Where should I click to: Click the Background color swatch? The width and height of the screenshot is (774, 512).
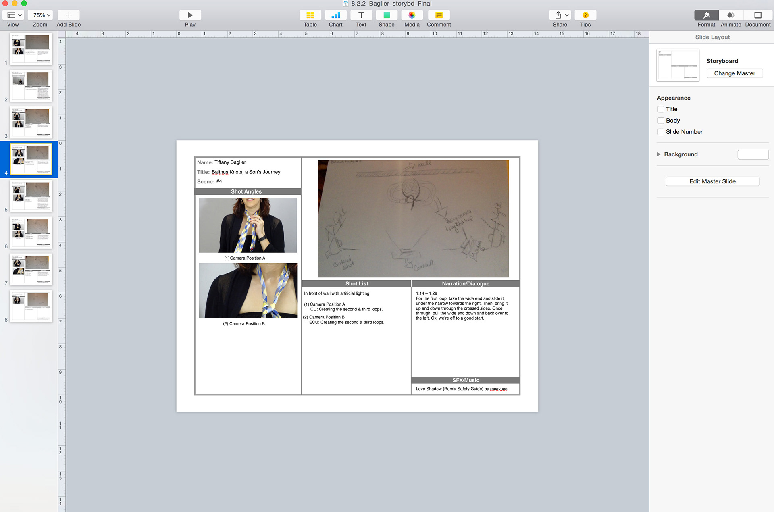click(753, 155)
